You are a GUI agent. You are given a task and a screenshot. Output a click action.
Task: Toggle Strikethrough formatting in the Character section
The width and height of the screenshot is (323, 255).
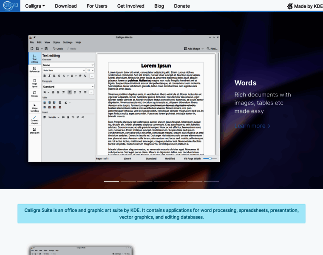pos(59,76)
